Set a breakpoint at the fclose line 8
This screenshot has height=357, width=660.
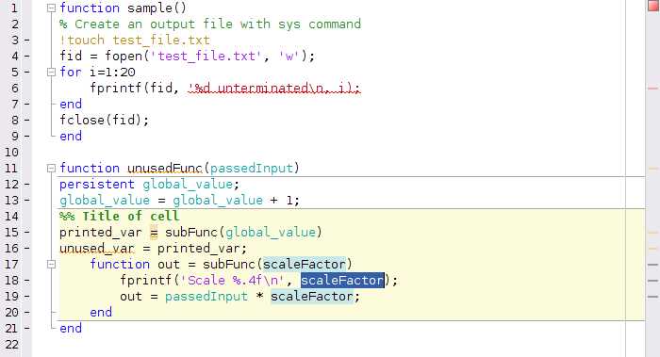click(27, 121)
